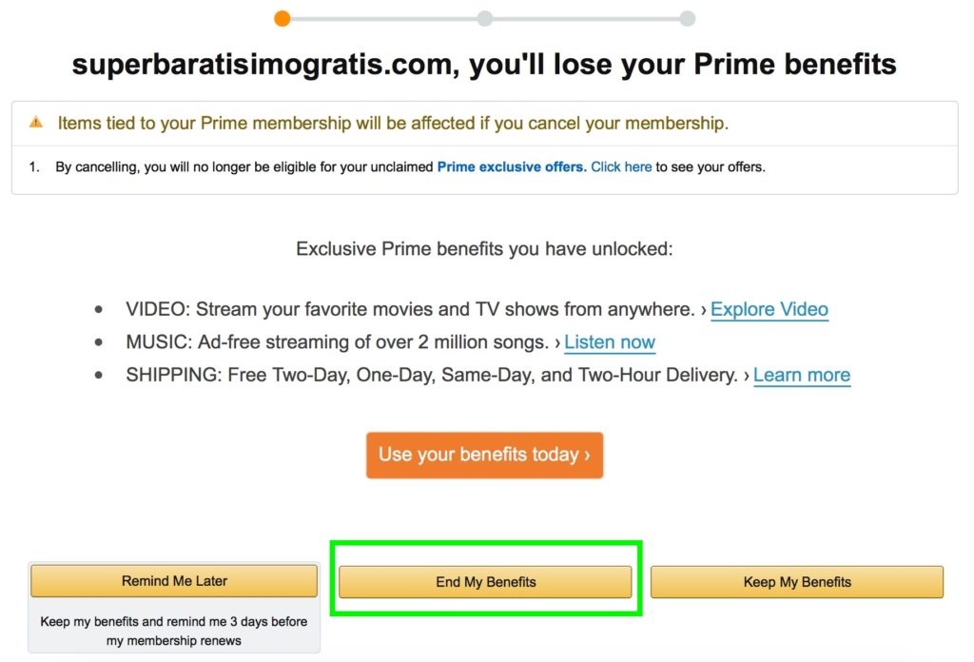Viewport: 974px width, 662px height.
Task: Click the 'Items tied to your Prime membership' warning
Action: [393, 123]
